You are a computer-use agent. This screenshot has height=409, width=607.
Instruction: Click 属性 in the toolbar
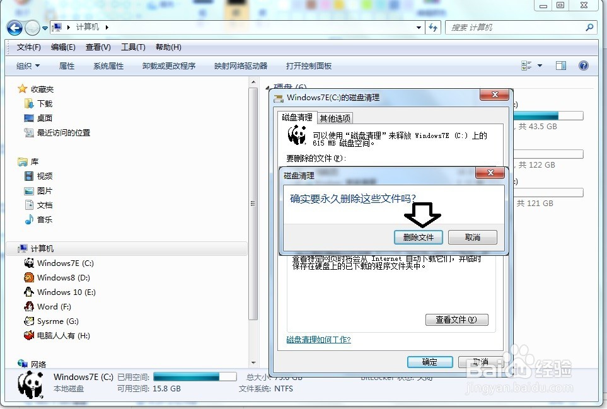(x=67, y=66)
